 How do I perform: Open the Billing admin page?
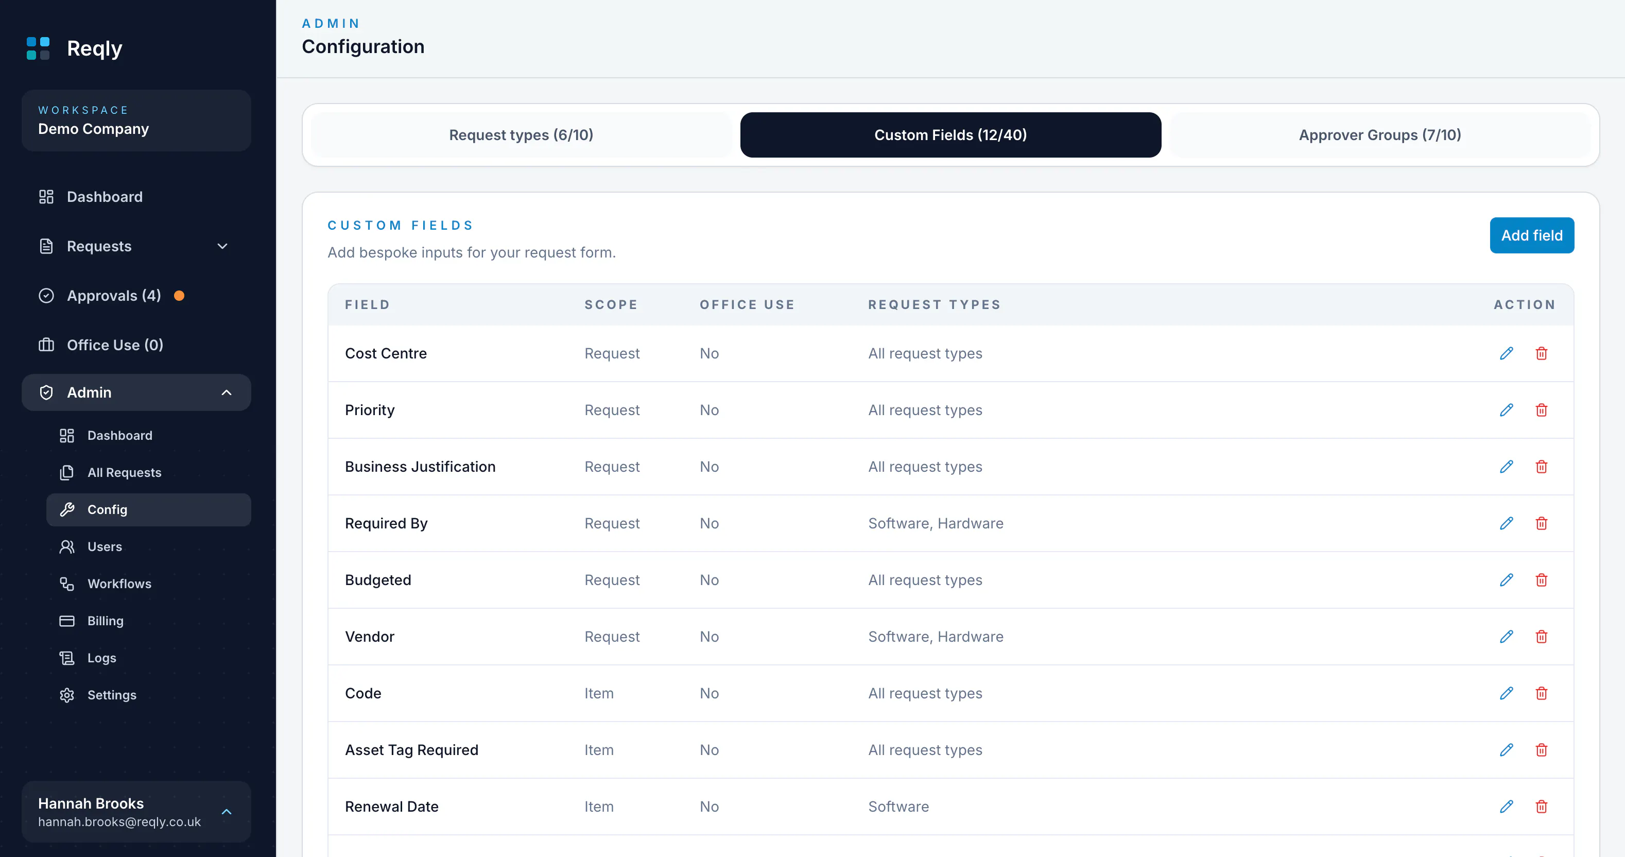[148, 621]
